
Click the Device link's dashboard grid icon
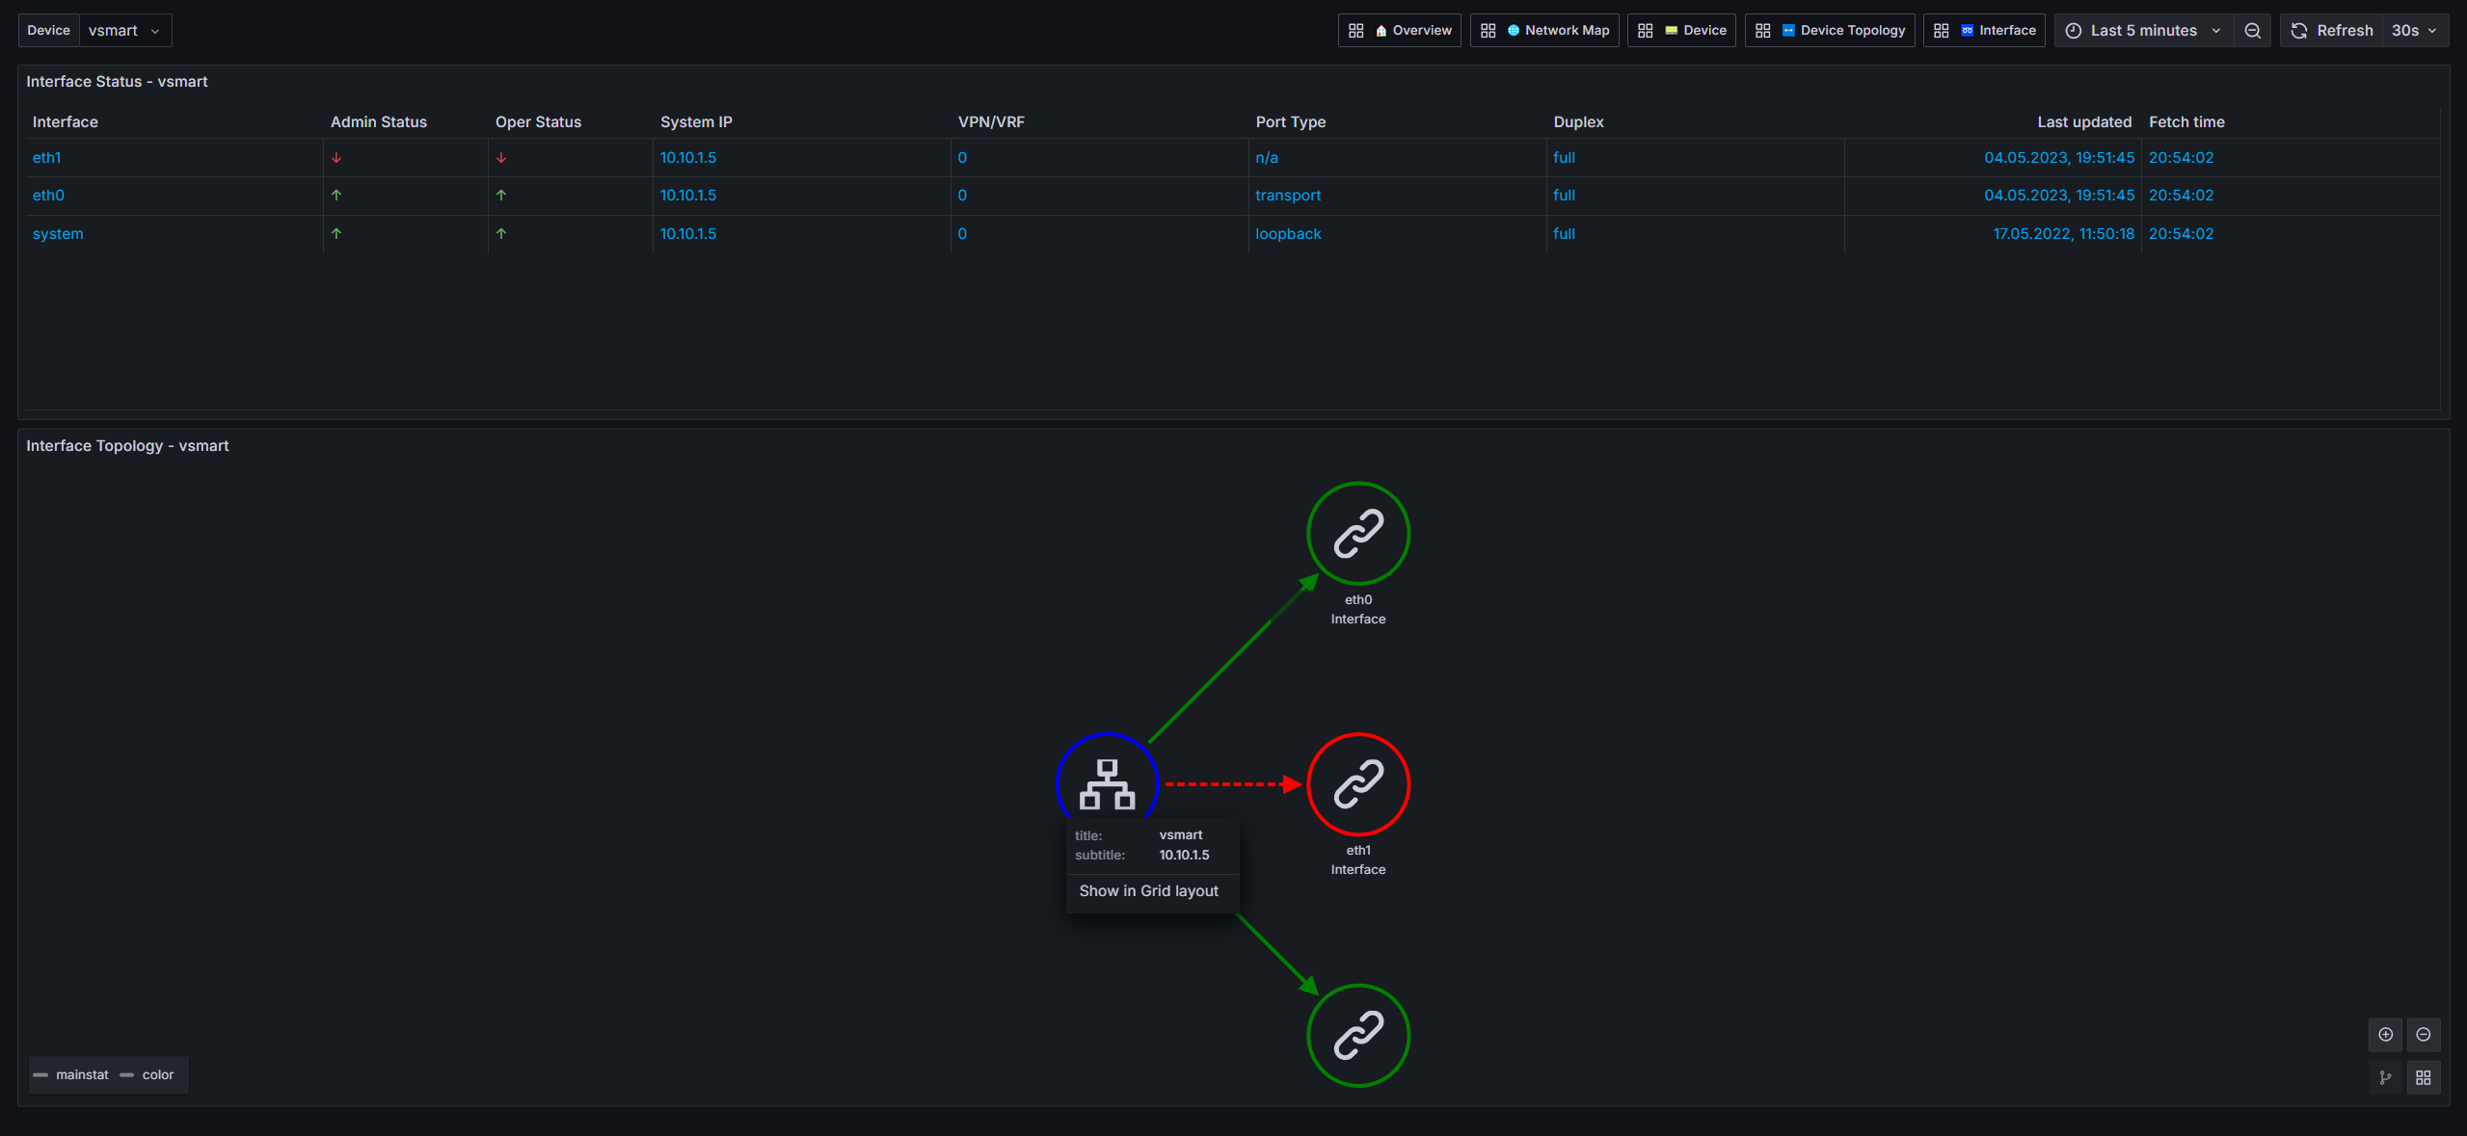(1646, 31)
